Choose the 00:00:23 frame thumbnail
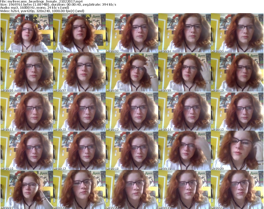This screenshot has height=209, width=264. point(132,190)
